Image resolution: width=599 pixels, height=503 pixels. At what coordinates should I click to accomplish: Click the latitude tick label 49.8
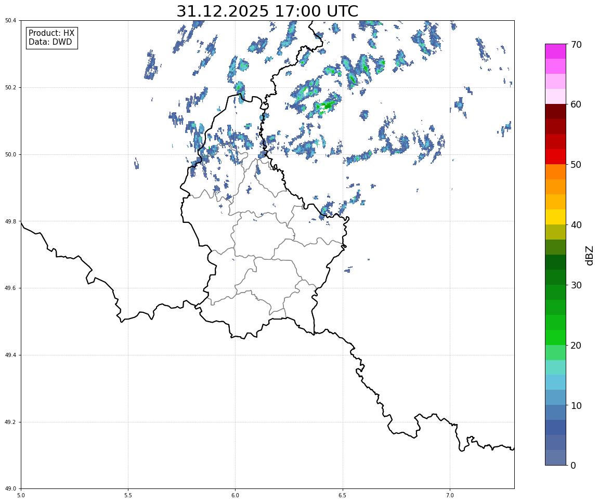click(10, 221)
